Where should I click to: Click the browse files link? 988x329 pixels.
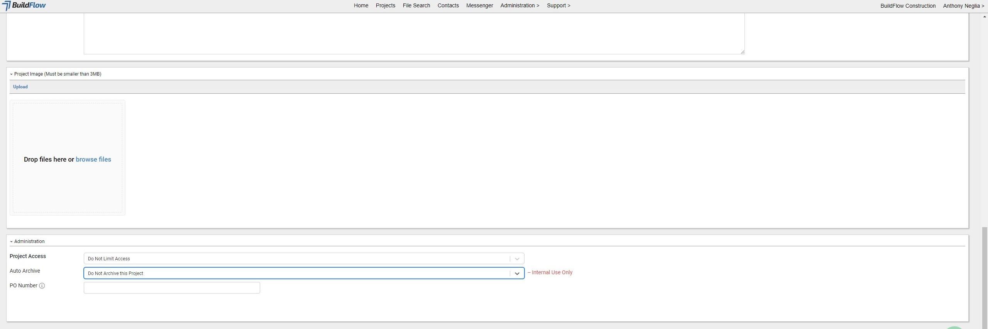93,159
